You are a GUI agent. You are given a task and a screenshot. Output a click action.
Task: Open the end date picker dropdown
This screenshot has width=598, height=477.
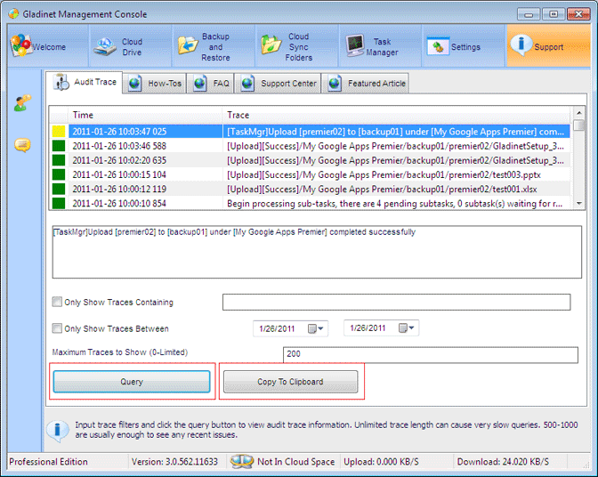[x=407, y=327]
